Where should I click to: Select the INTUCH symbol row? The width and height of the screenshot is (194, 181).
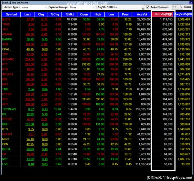97,74
